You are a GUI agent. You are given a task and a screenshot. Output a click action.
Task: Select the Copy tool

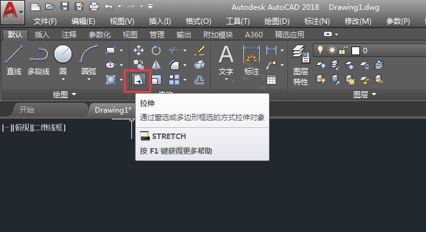pos(139,65)
